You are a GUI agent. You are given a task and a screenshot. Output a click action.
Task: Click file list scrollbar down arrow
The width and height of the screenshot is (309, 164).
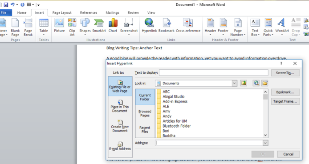pos(265,135)
